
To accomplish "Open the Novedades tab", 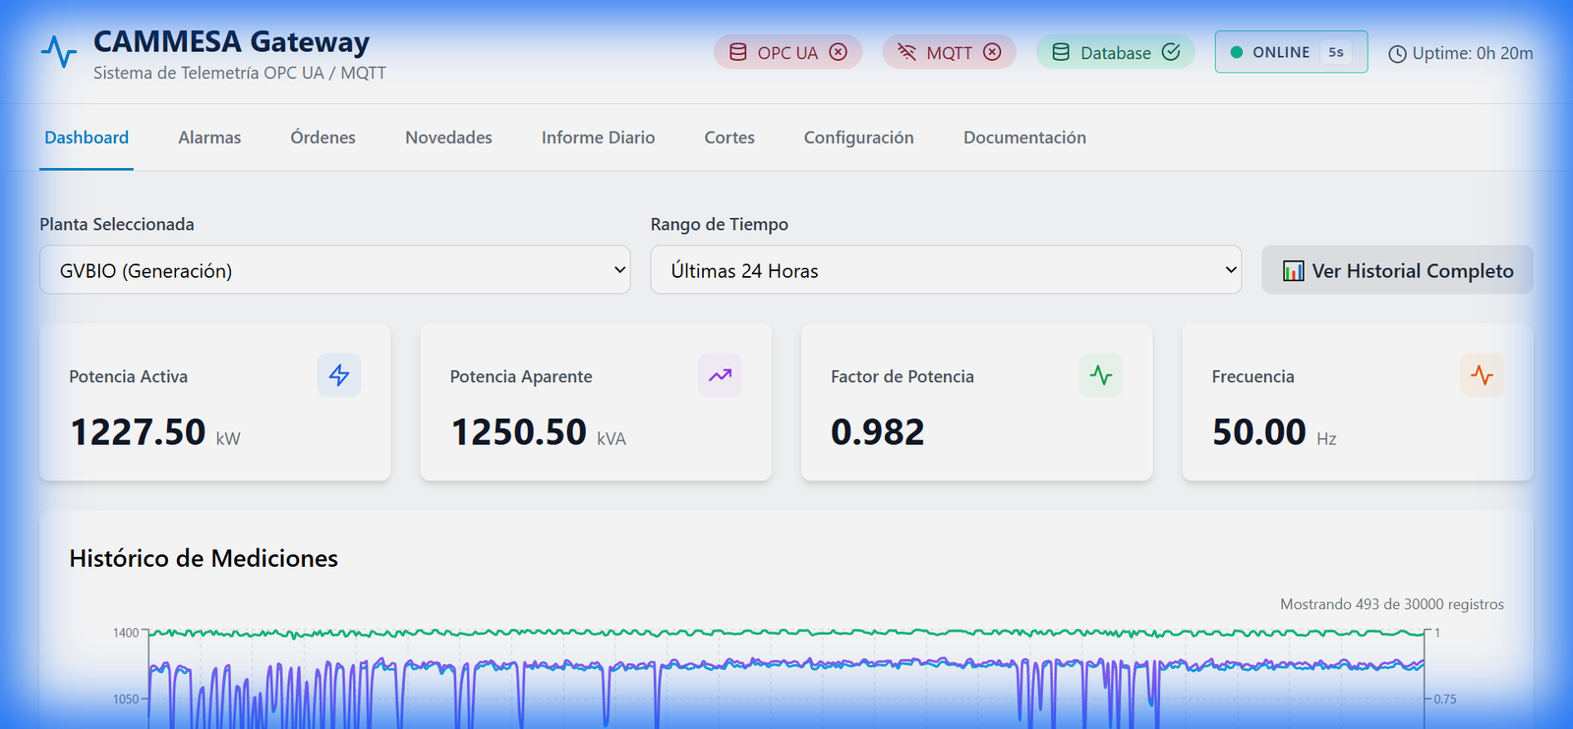I will [x=448, y=138].
